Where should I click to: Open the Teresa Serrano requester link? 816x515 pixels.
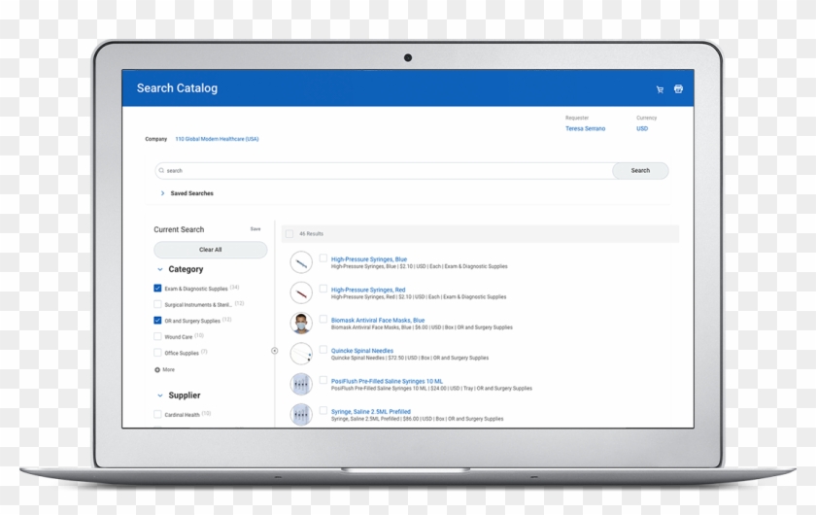[585, 128]
